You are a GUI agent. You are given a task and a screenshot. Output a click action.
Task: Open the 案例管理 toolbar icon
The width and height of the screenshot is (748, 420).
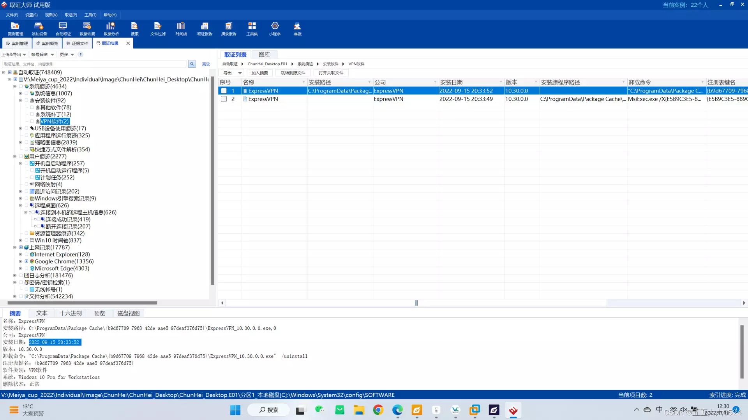click(x=15, y=29)
